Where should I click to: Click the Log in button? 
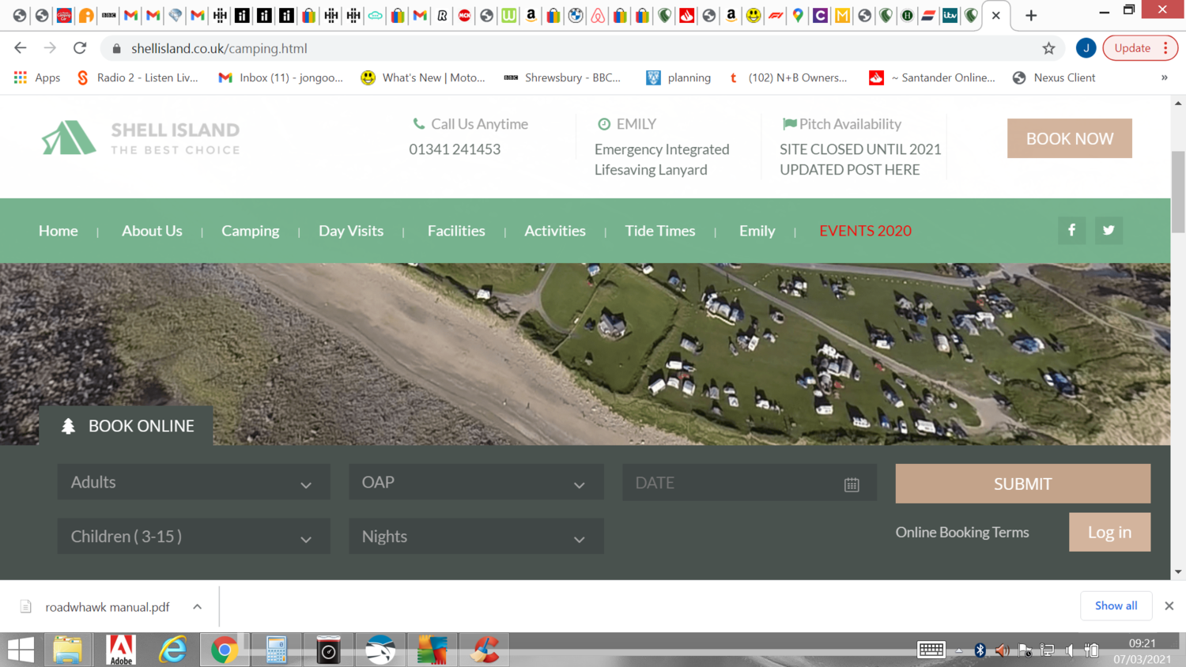(x=1109, y=532)
